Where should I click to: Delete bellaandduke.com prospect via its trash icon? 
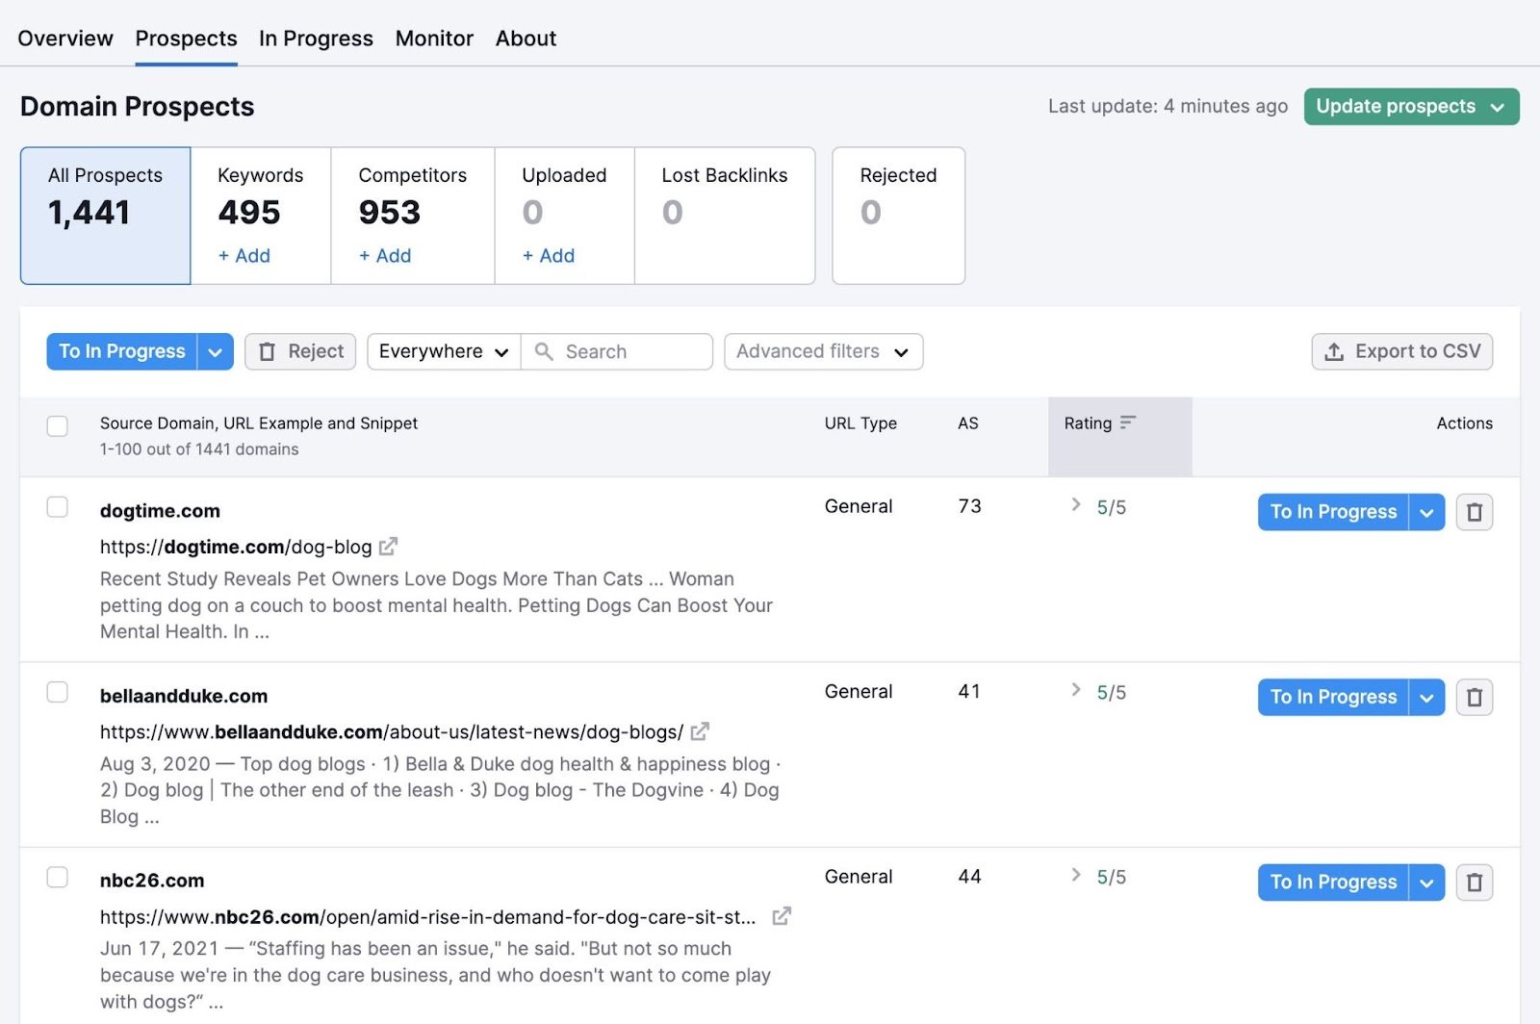click(x=1475, y=697)
